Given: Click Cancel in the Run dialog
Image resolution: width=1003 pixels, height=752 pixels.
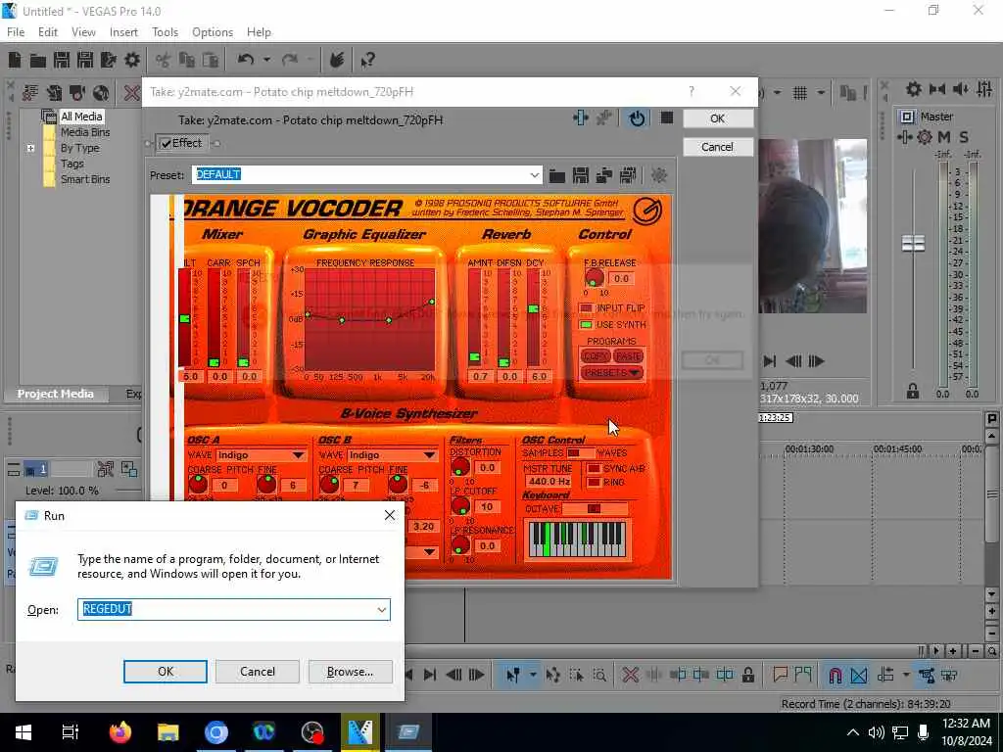Looking at the screenshot, I should point(258,672).
